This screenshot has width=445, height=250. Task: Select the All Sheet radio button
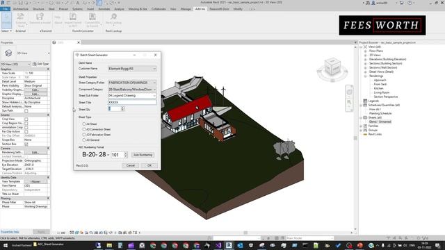coord(84,124)
